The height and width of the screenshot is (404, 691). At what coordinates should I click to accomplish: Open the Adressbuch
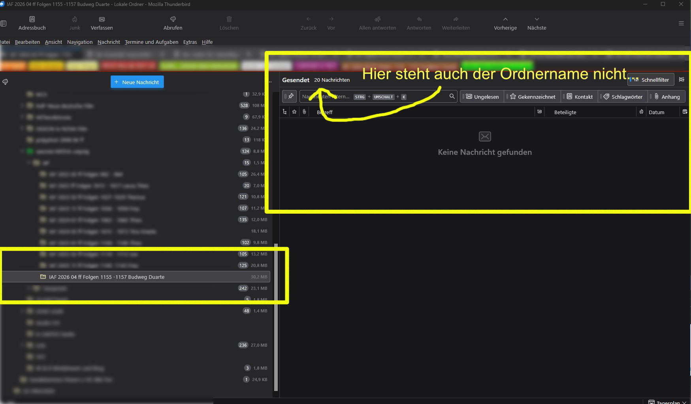(x=32, y=23)
